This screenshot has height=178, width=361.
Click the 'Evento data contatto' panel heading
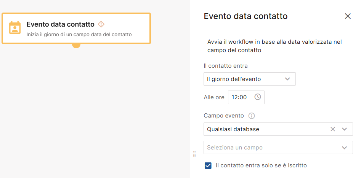(x=245, y=16)
